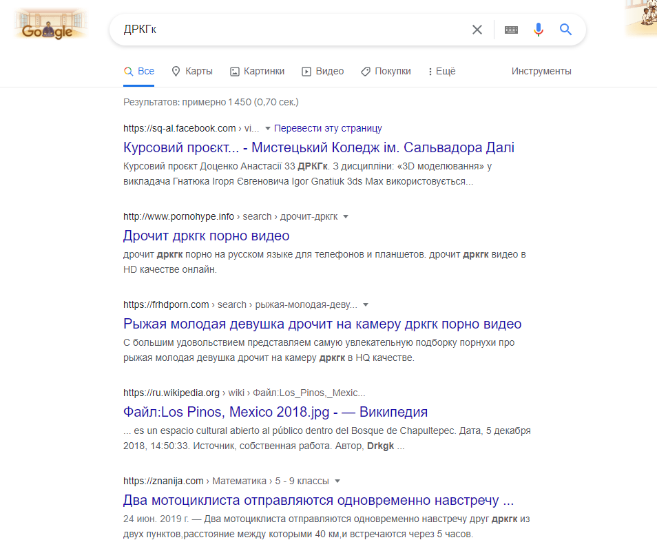
Task: Switch to the Покупки tab
Action: (386, 71)
